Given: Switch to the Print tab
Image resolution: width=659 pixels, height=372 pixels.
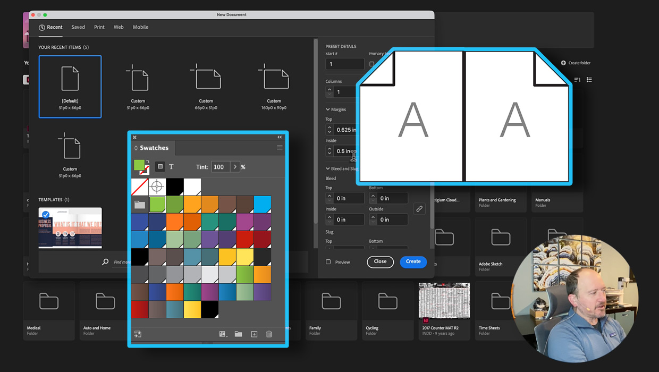Looking at the screenshot, I should (x=99, y=27).
